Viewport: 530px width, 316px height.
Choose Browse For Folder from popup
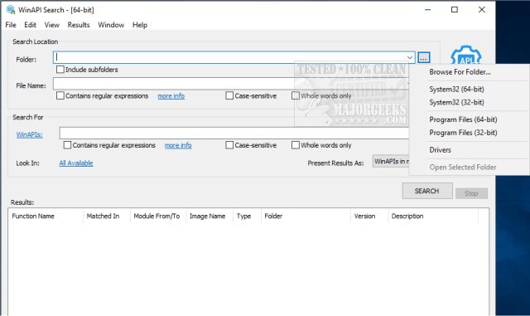tap(460, 72)
